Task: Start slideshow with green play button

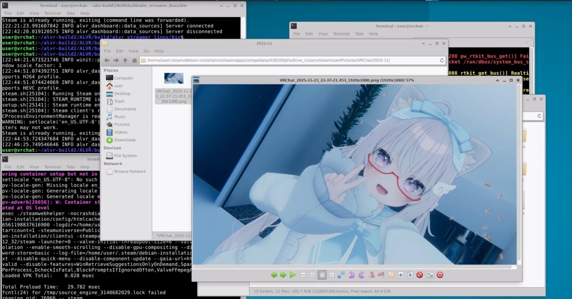Action: pyautogui.click(x=293, y=275)
